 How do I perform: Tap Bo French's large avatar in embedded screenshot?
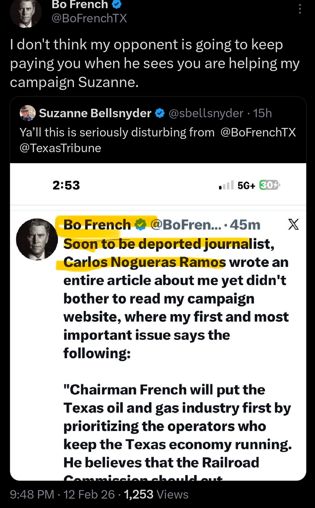37,239
